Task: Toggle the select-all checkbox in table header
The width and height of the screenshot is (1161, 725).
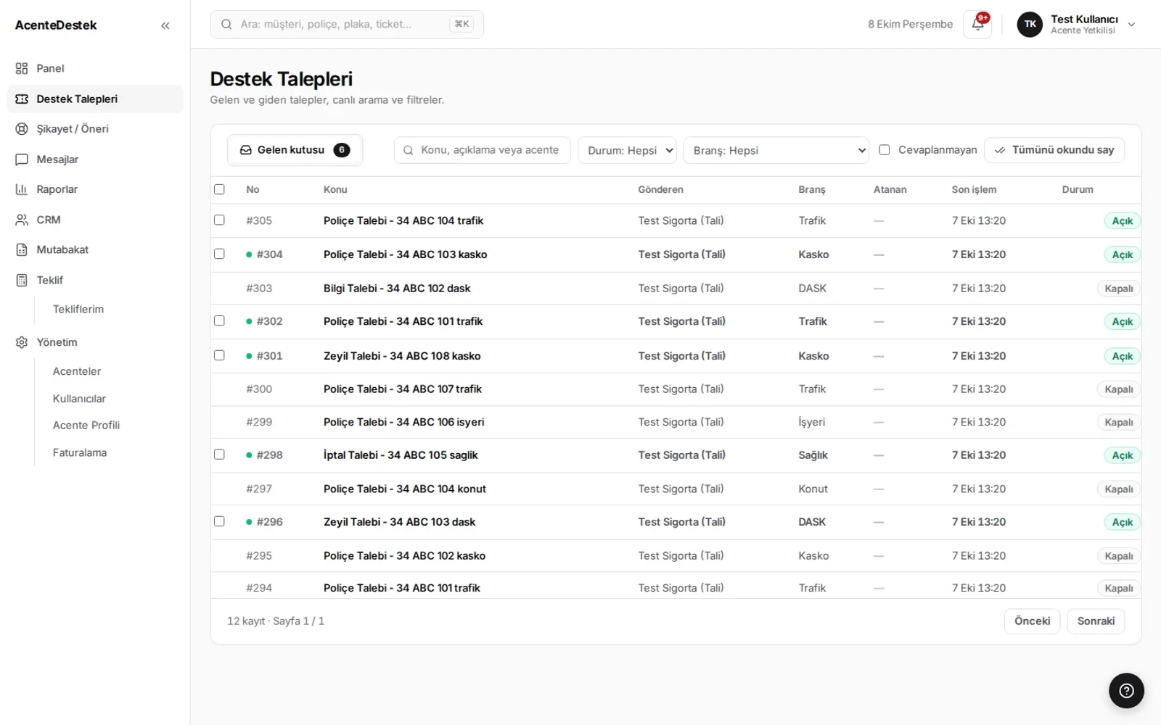Action: click(219, 189)
